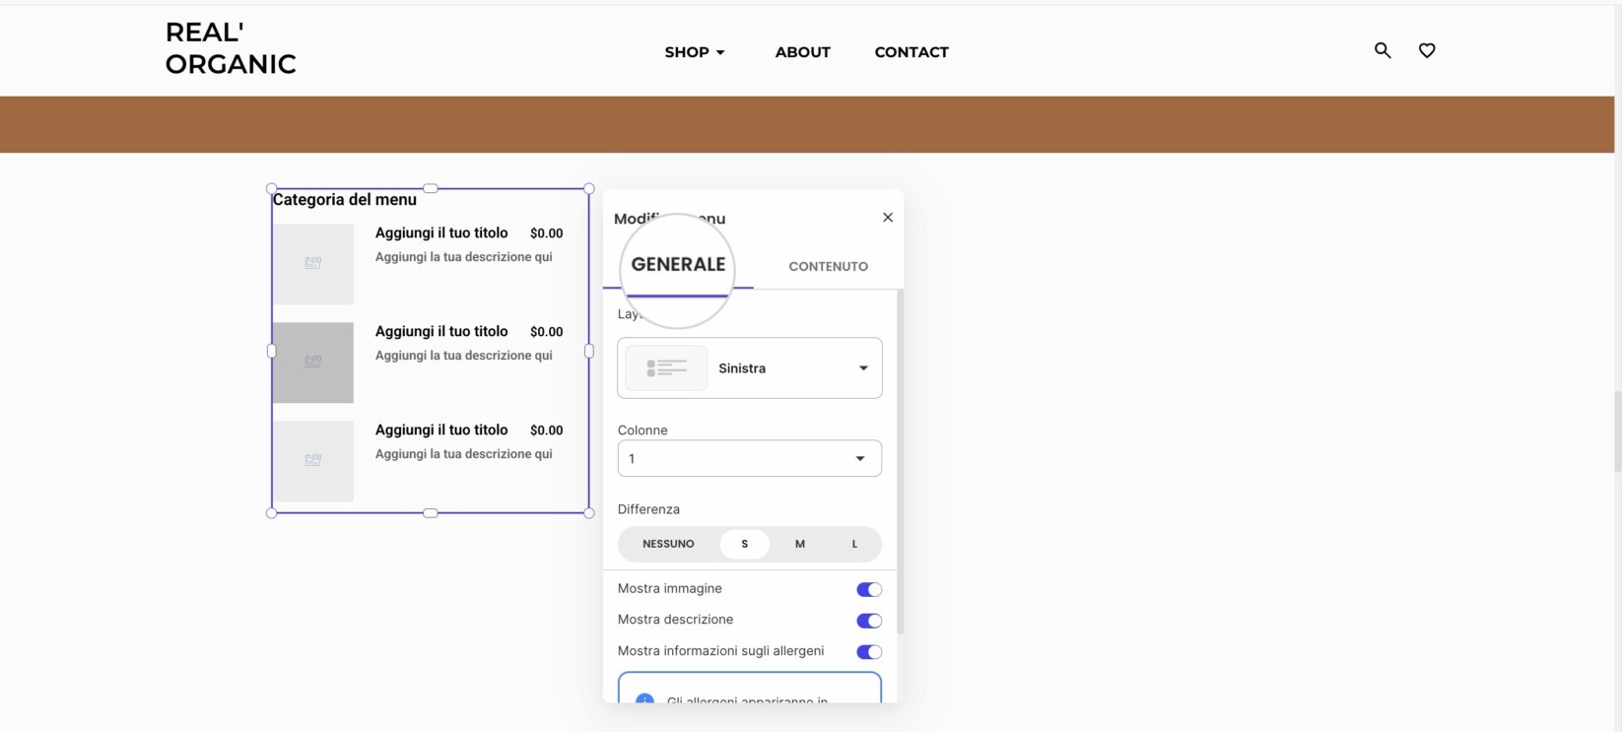Click the info icon in allergens notice

tap(644, 699)
